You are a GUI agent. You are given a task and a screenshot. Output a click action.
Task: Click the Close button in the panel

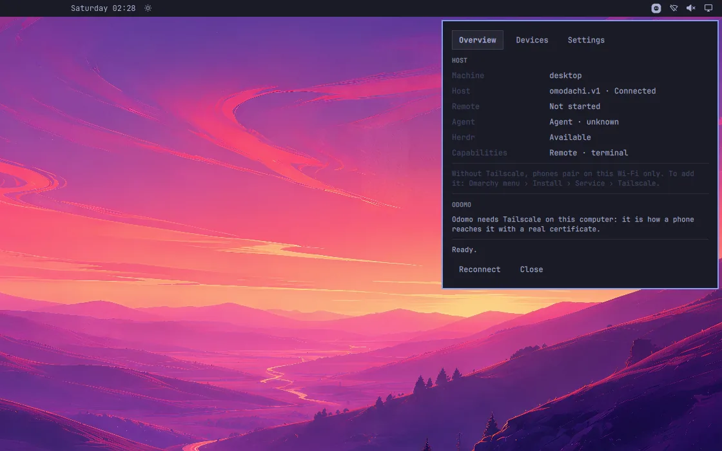tap(531, 270)
